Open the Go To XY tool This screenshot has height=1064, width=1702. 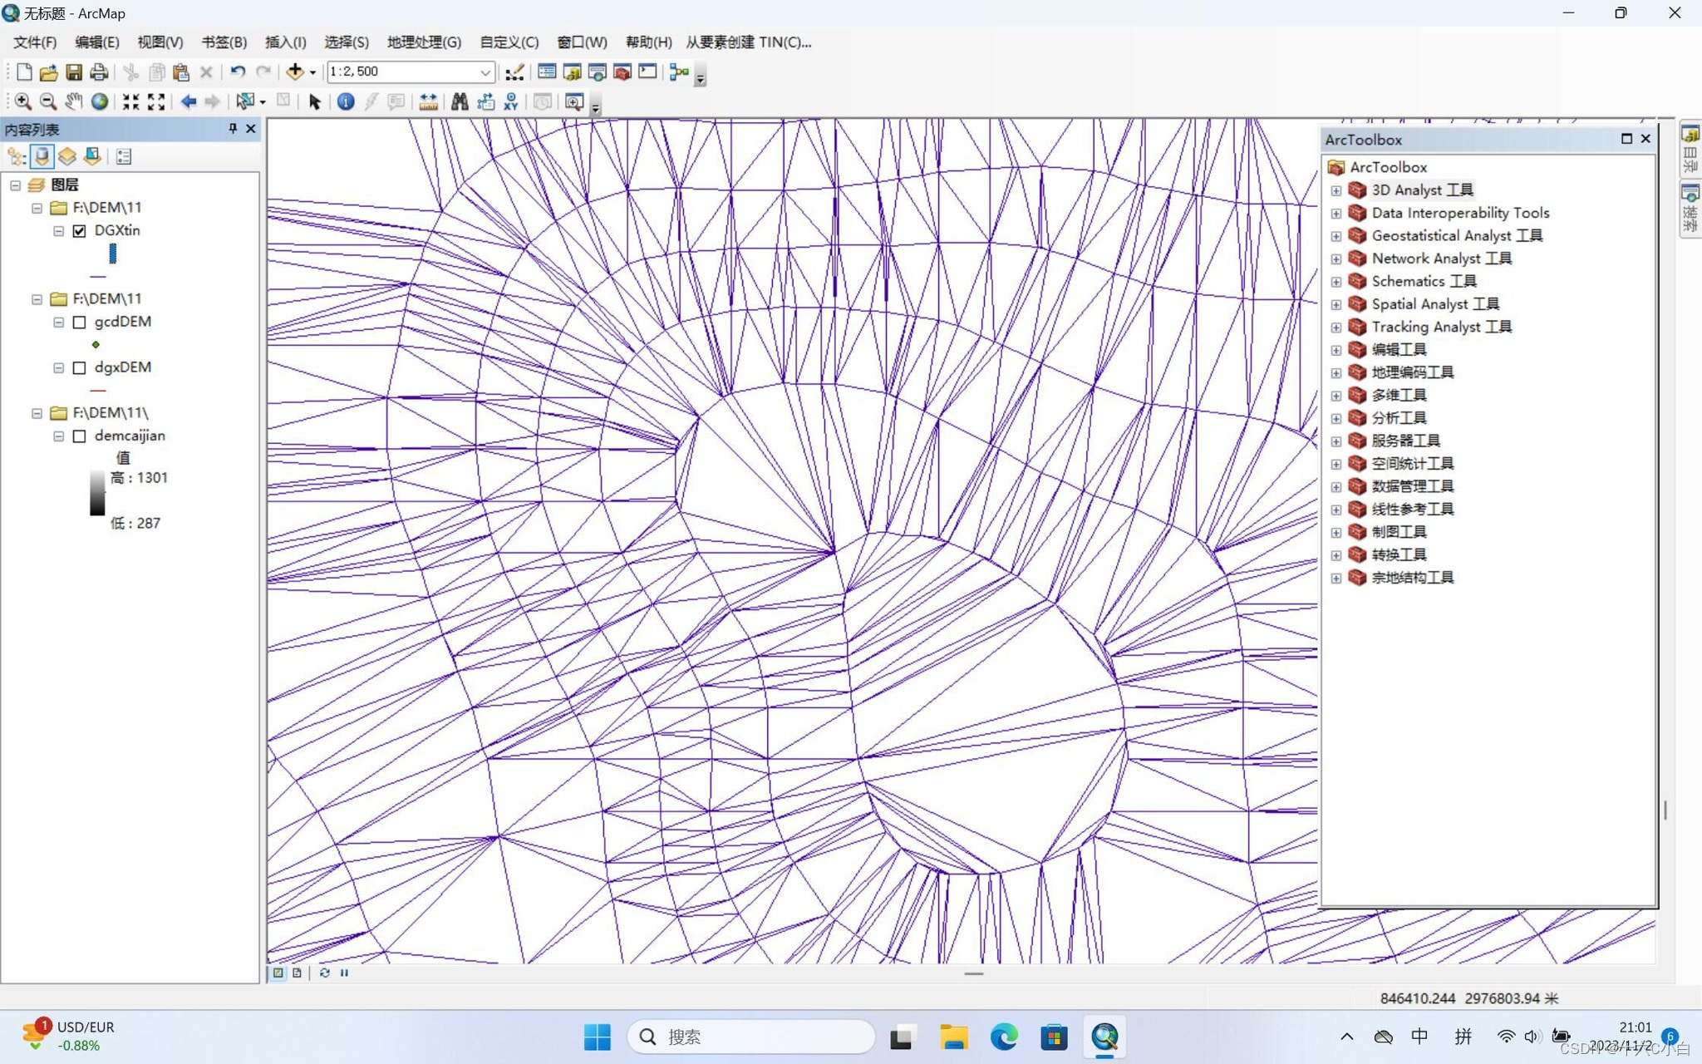(x=511, y=101)
